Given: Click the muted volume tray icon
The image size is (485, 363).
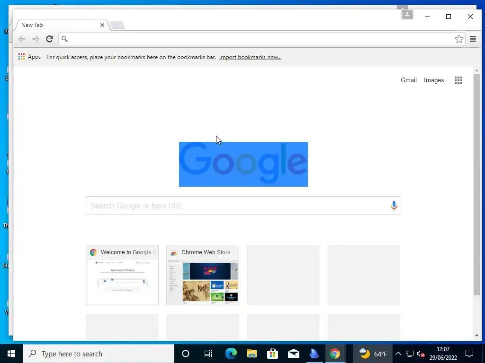Looking at the screenshot, I should click(421, 354).
